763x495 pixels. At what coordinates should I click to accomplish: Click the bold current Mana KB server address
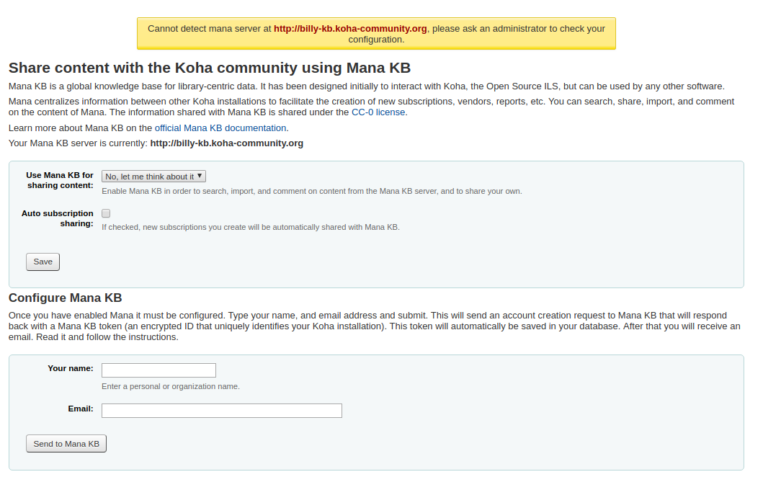pyautogui.click(x=226, y=143)
